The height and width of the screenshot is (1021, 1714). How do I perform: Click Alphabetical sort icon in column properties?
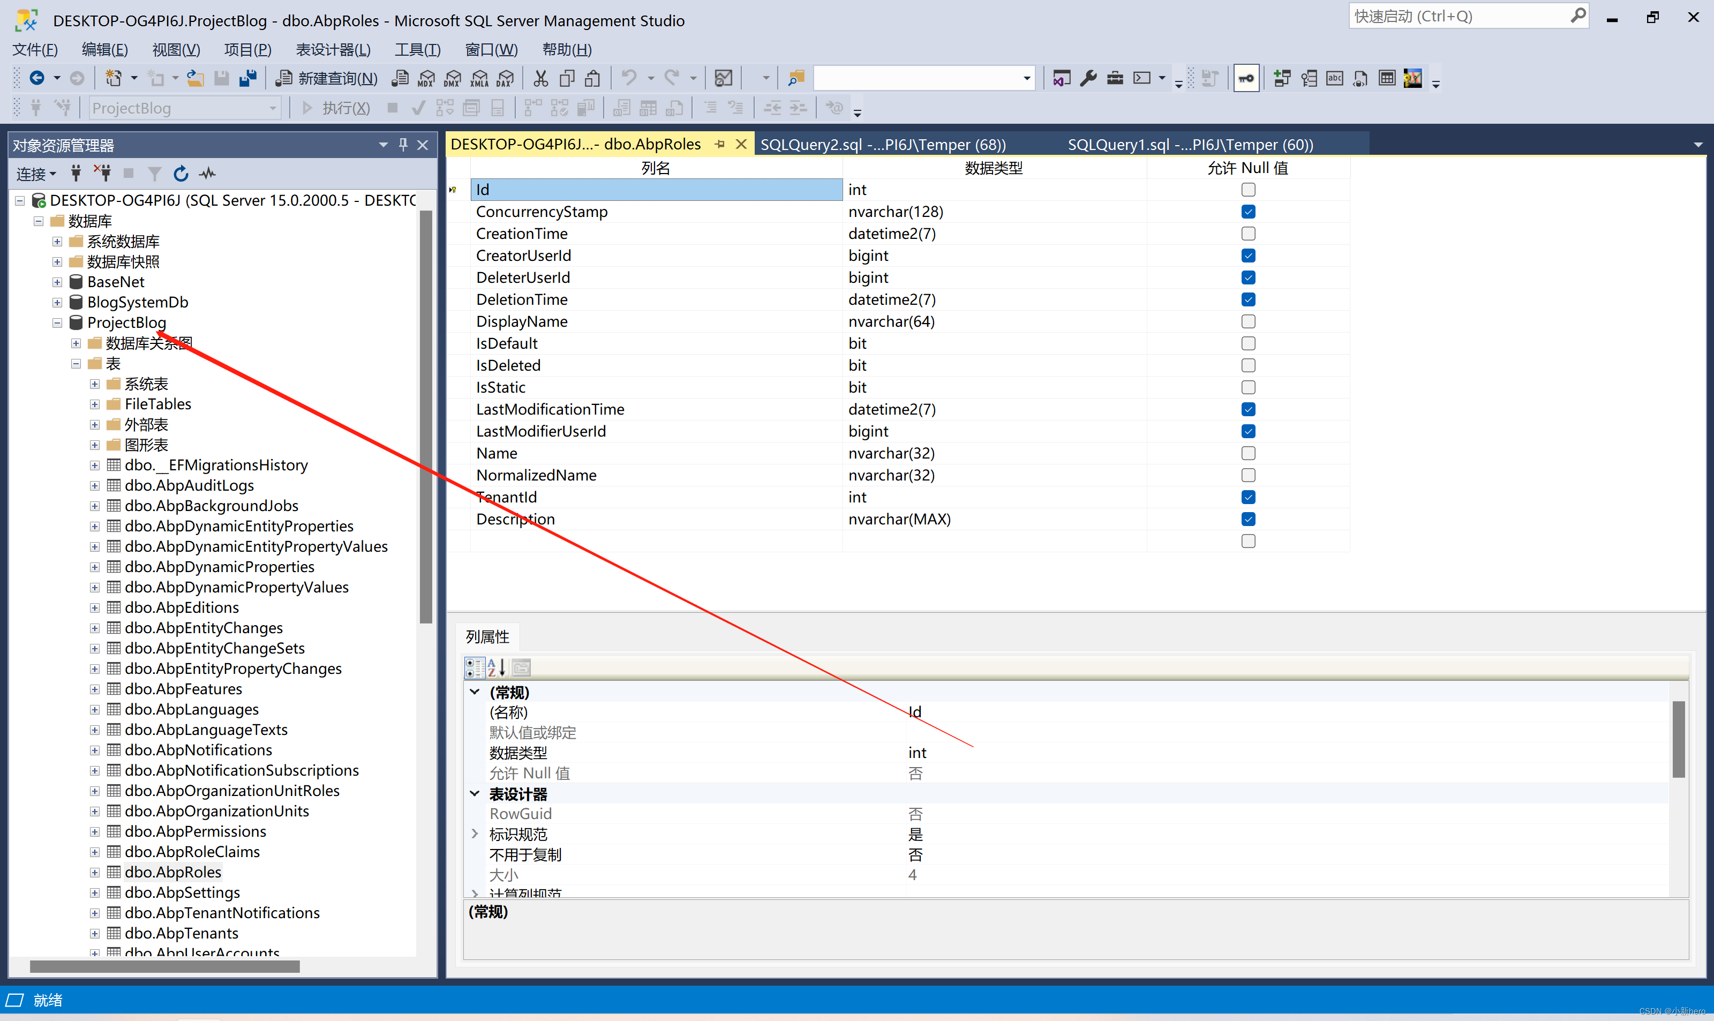coord(497,667)
